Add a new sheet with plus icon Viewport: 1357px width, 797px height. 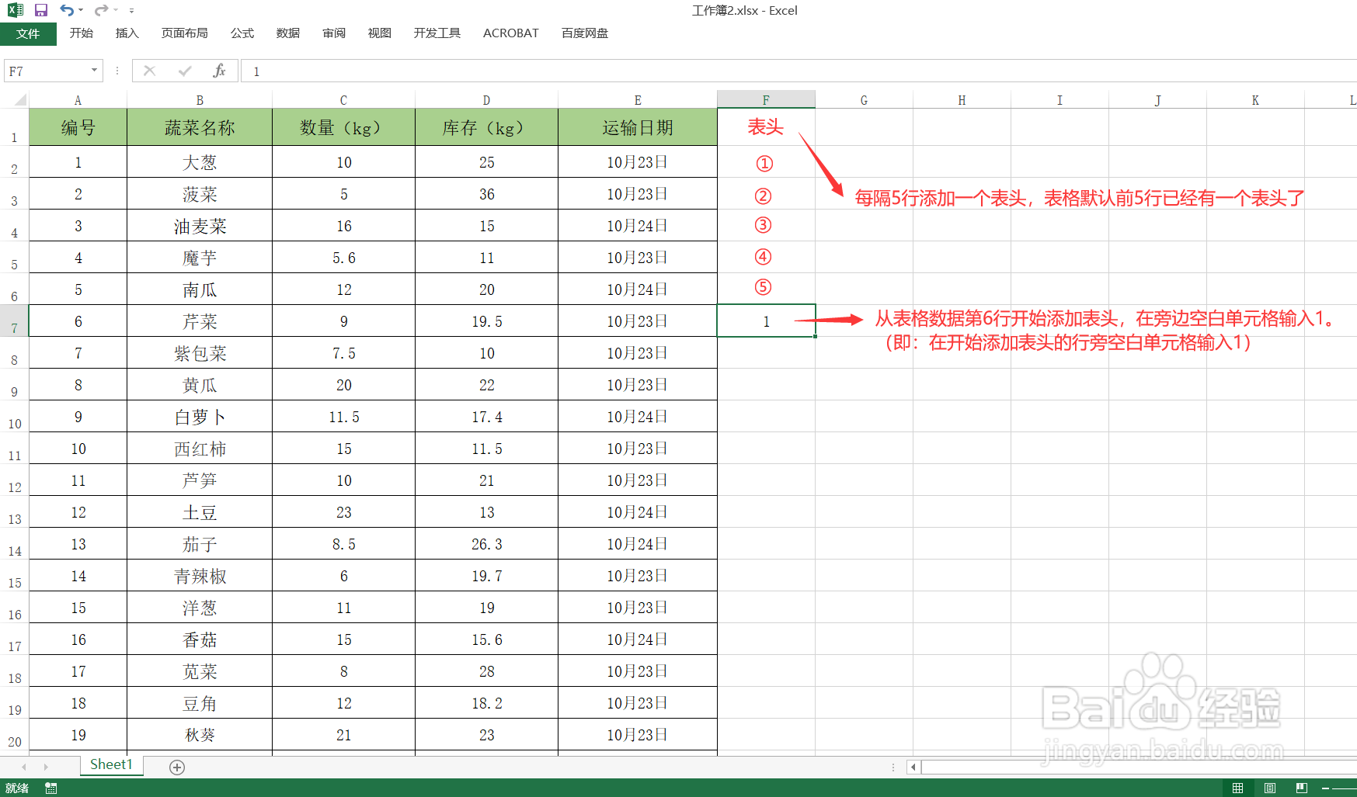[177, 768]
